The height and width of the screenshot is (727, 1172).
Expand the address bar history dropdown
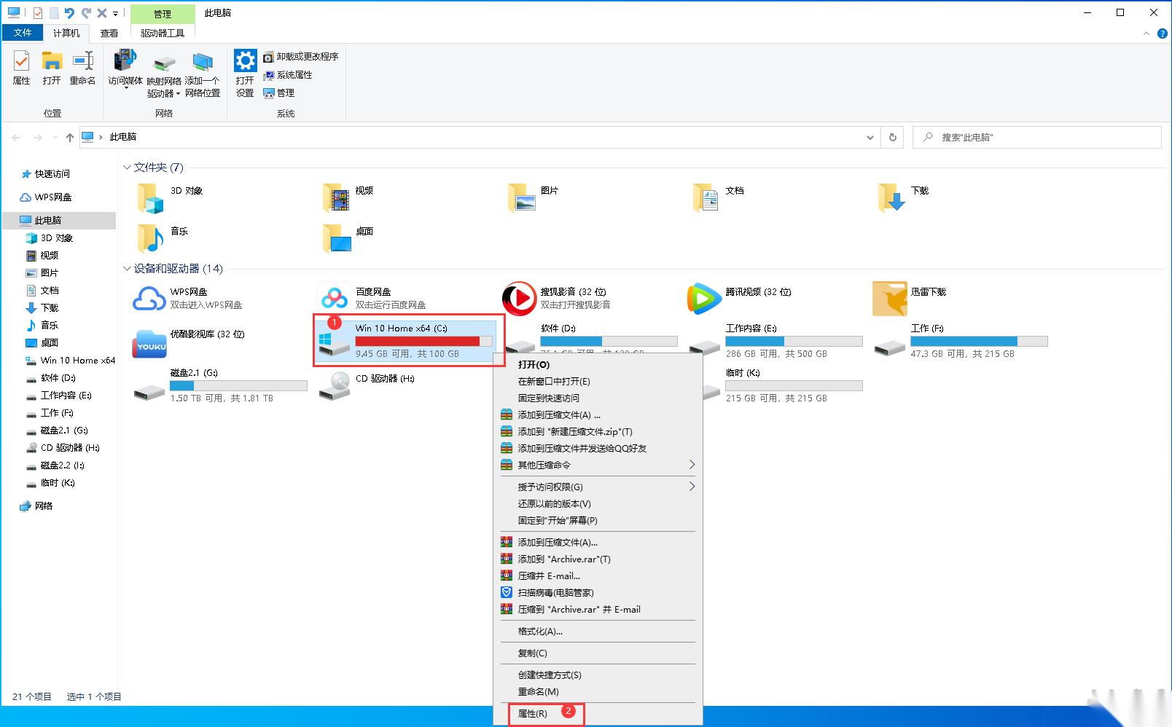coord(870,137)
